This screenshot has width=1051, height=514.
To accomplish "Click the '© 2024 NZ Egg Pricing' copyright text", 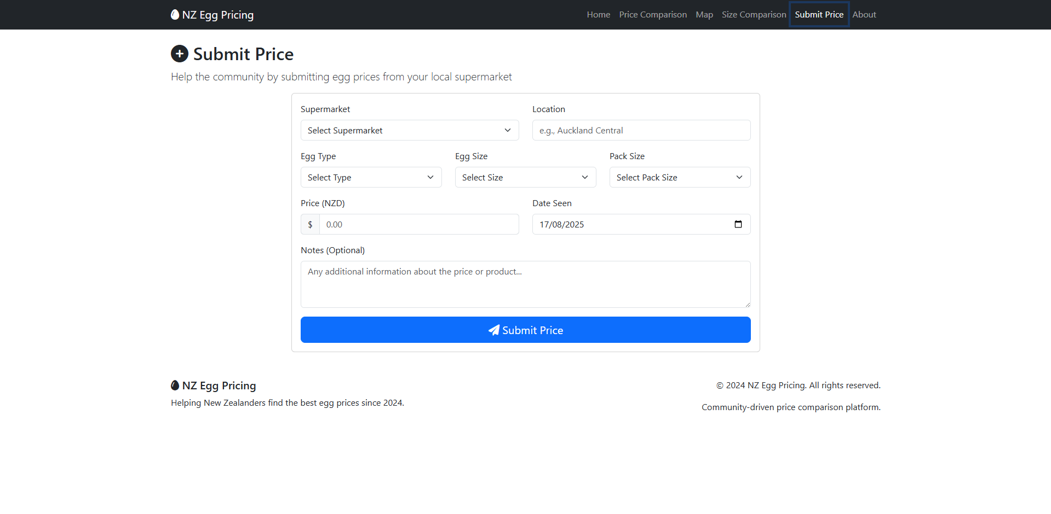I will click(x=798, y=385).
